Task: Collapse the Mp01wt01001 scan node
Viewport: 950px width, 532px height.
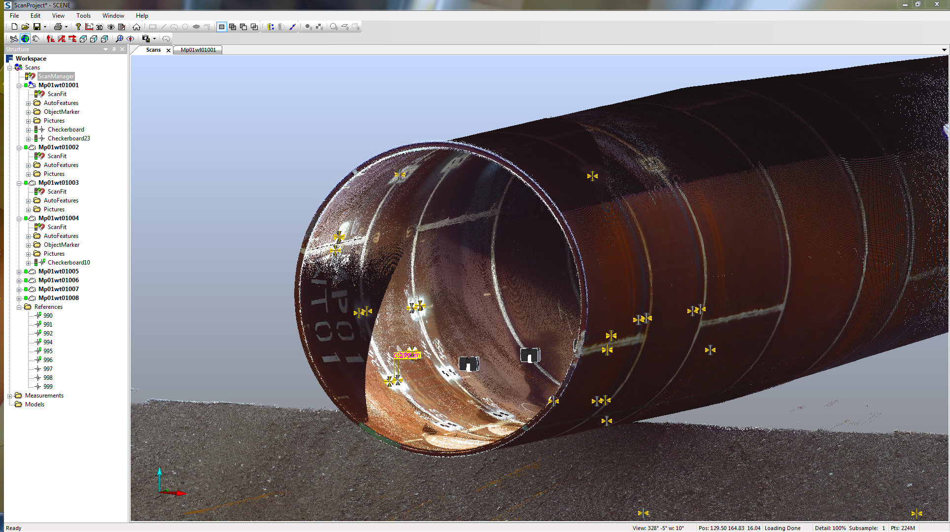Action: pos(19,85)
